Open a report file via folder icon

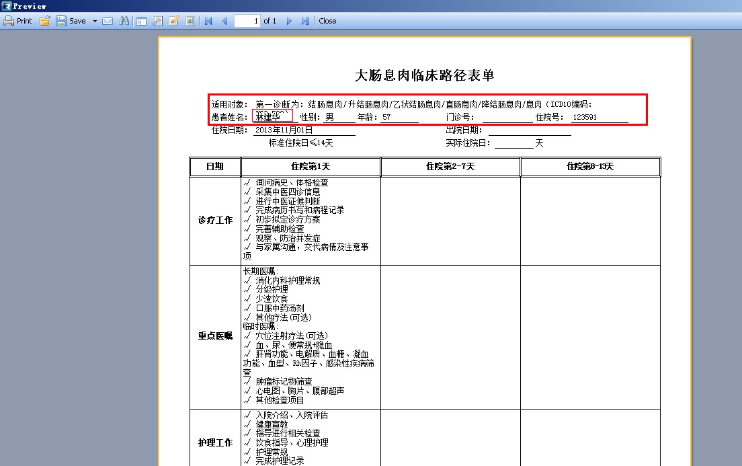44,21
